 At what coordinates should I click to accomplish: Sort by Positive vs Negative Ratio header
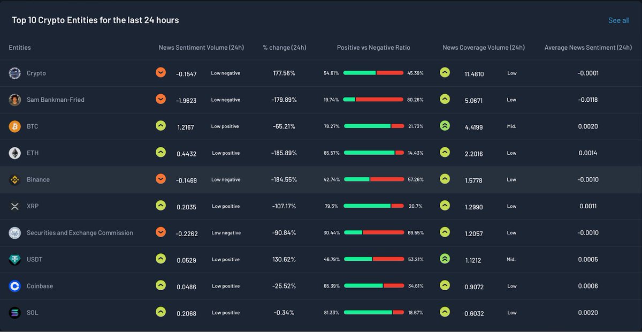(x=373, y=48)
